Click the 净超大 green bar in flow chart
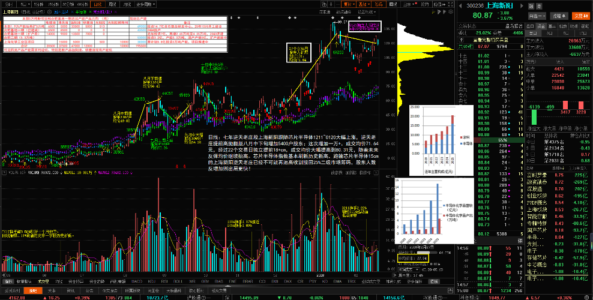The image size is (593, 300). tap(534, 118)
